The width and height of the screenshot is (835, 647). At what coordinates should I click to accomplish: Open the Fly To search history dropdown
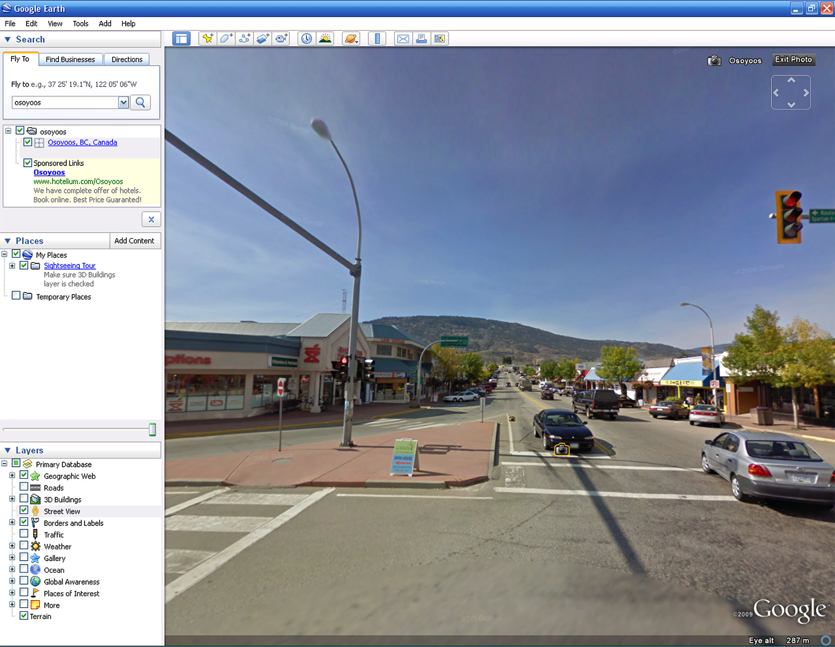point(123,102)
